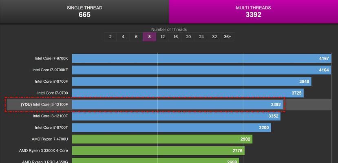The height and width of the screenshot is (163, 338).
Task: Choose the 12 threads option
Action: (163, 37)
